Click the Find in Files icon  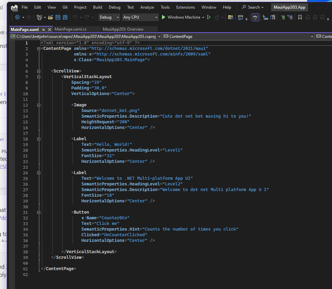(231, 17)
